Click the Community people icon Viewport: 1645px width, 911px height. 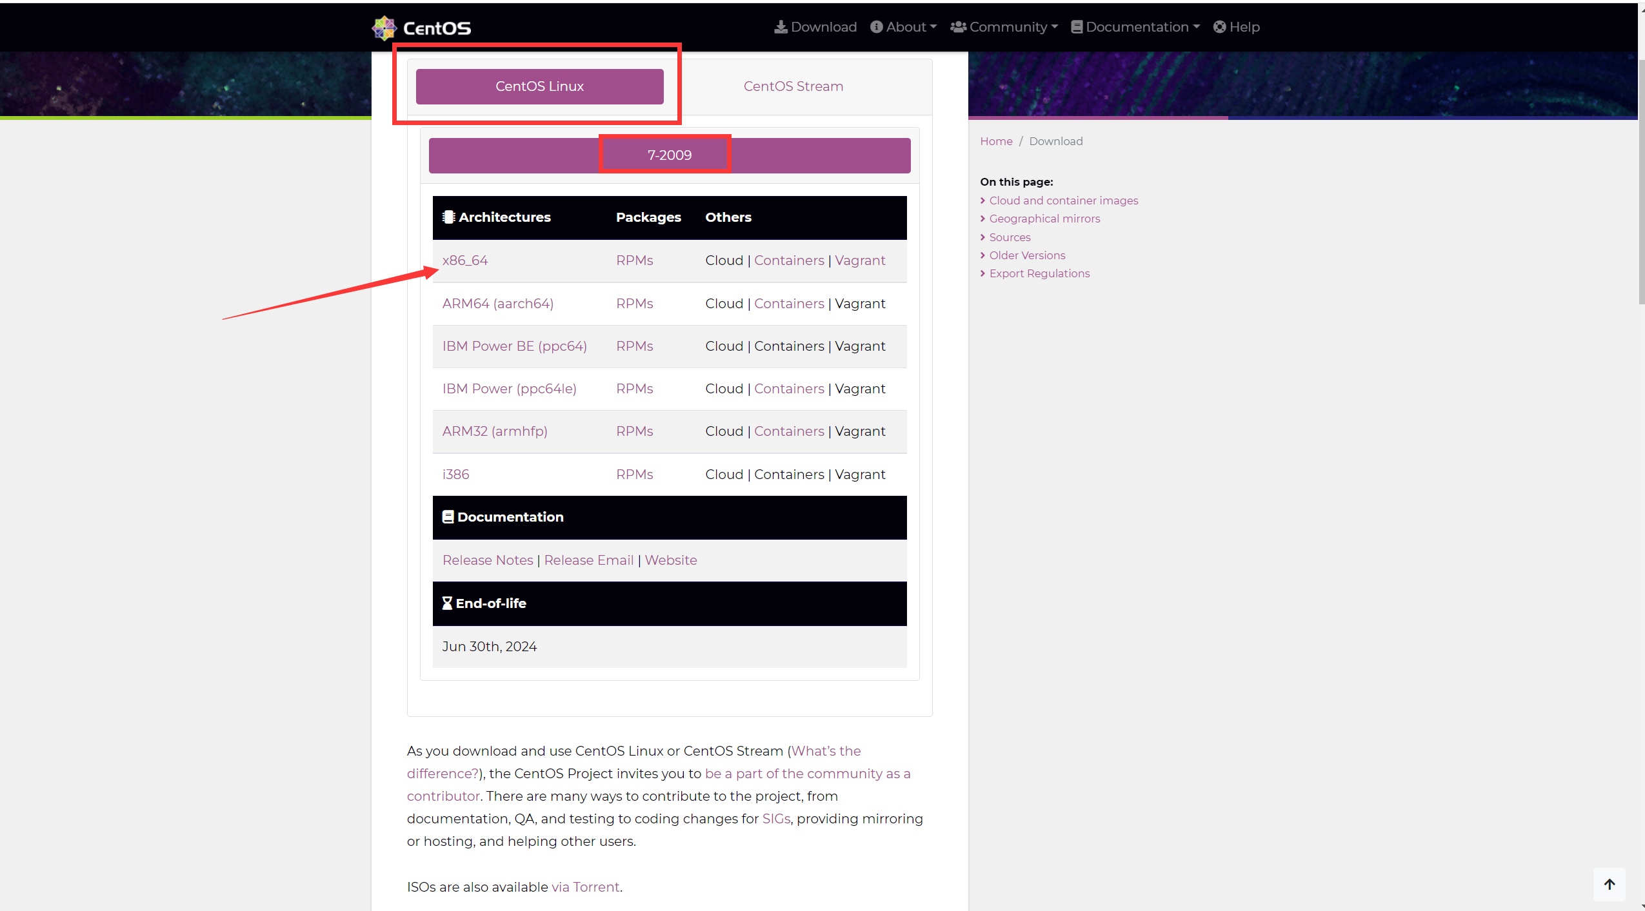coord(958,27)
